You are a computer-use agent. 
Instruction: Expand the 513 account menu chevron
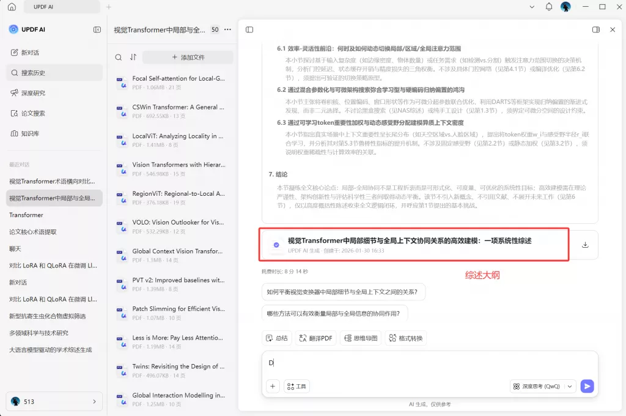coord(94,401)
